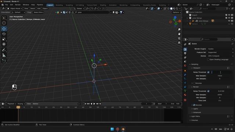
Task: Select the Add Cube tool
Action: coord(4,61)
